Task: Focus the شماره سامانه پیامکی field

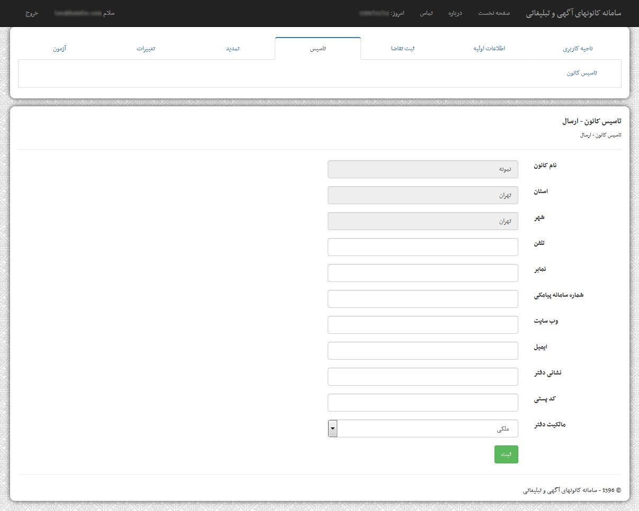Action: point(423,299)
